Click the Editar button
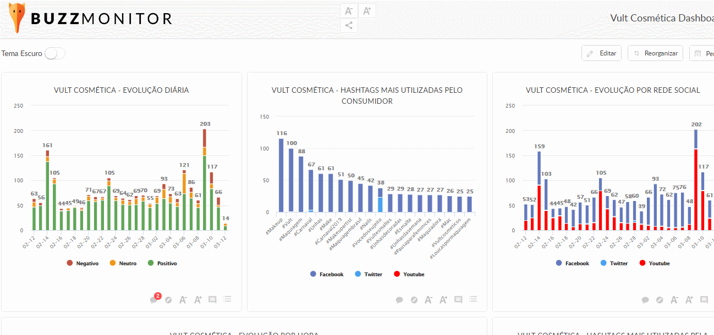 click(601, 53)
